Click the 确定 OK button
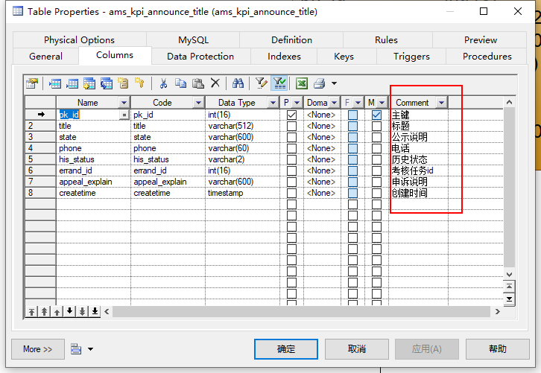 (x=286, y=349)
